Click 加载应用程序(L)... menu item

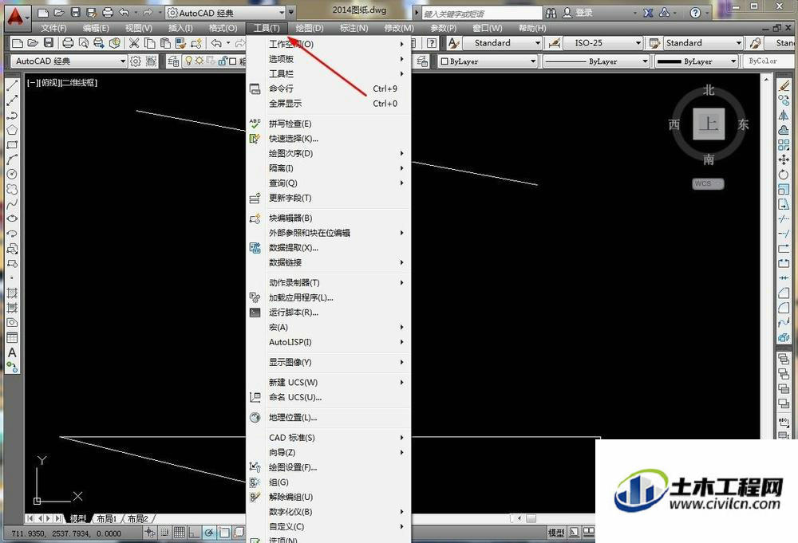tap(328, 297)
